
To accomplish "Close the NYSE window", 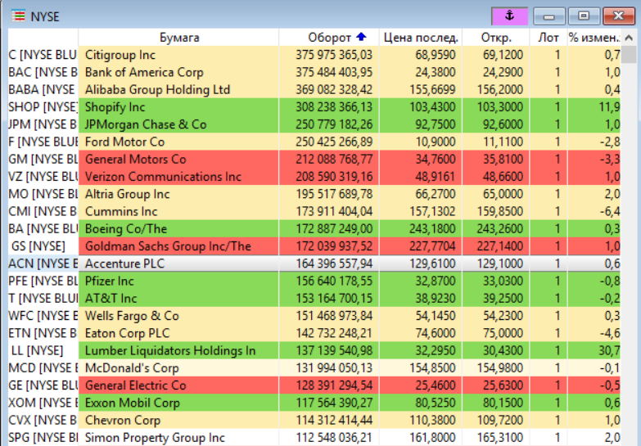I will [619, 16].
